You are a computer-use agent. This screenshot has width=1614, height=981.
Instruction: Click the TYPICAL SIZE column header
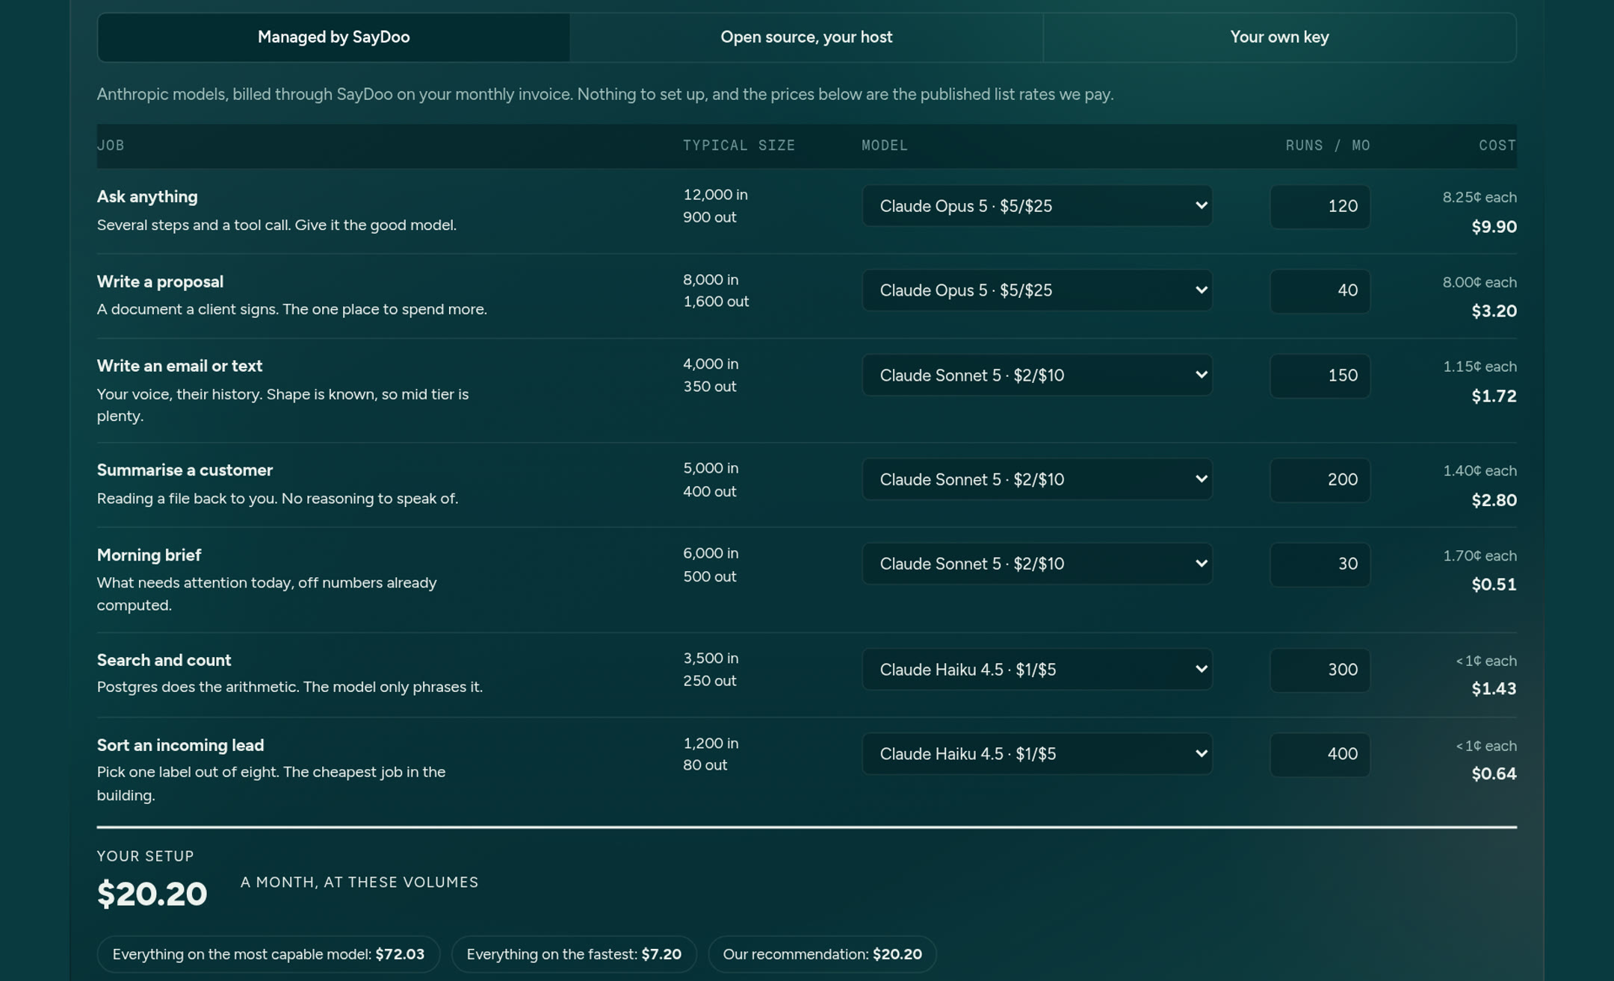point(739,146)
